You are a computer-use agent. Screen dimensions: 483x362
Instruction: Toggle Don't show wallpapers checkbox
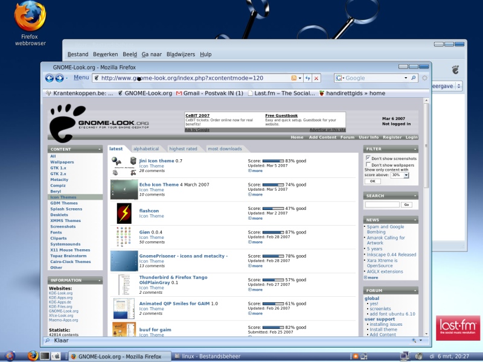368,164
